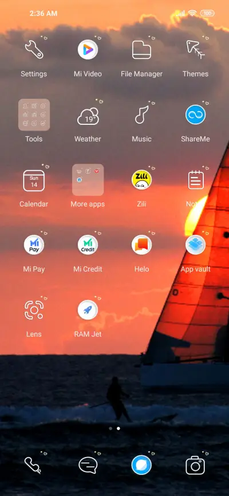
Task: Open the Tools folder
Action: coord(34,115)
